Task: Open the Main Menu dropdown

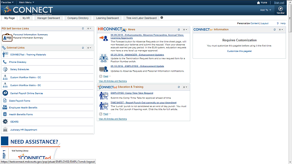Action: pyautogui.click(x=26, y=2)
